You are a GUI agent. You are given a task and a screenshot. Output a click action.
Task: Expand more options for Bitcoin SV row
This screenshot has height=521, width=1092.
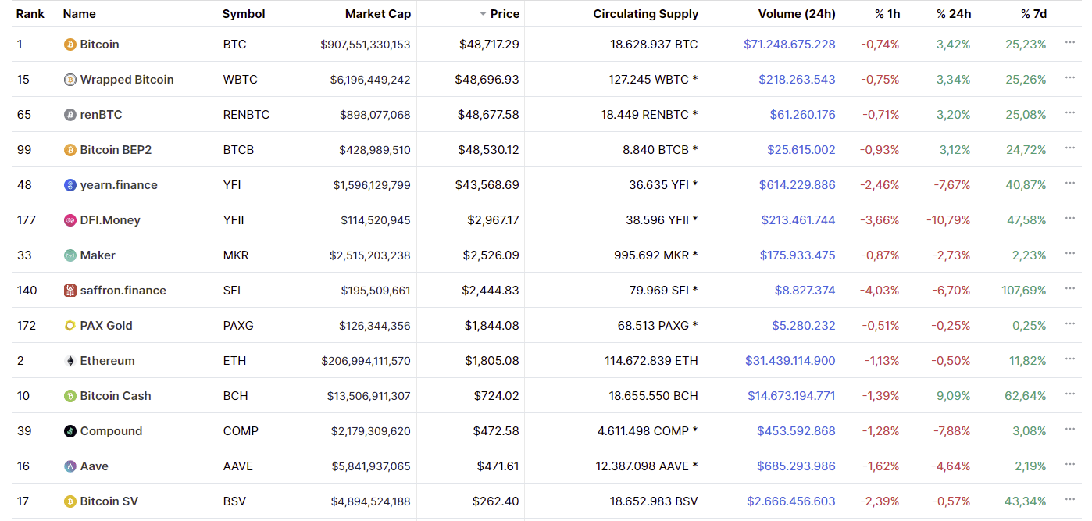1070,500
